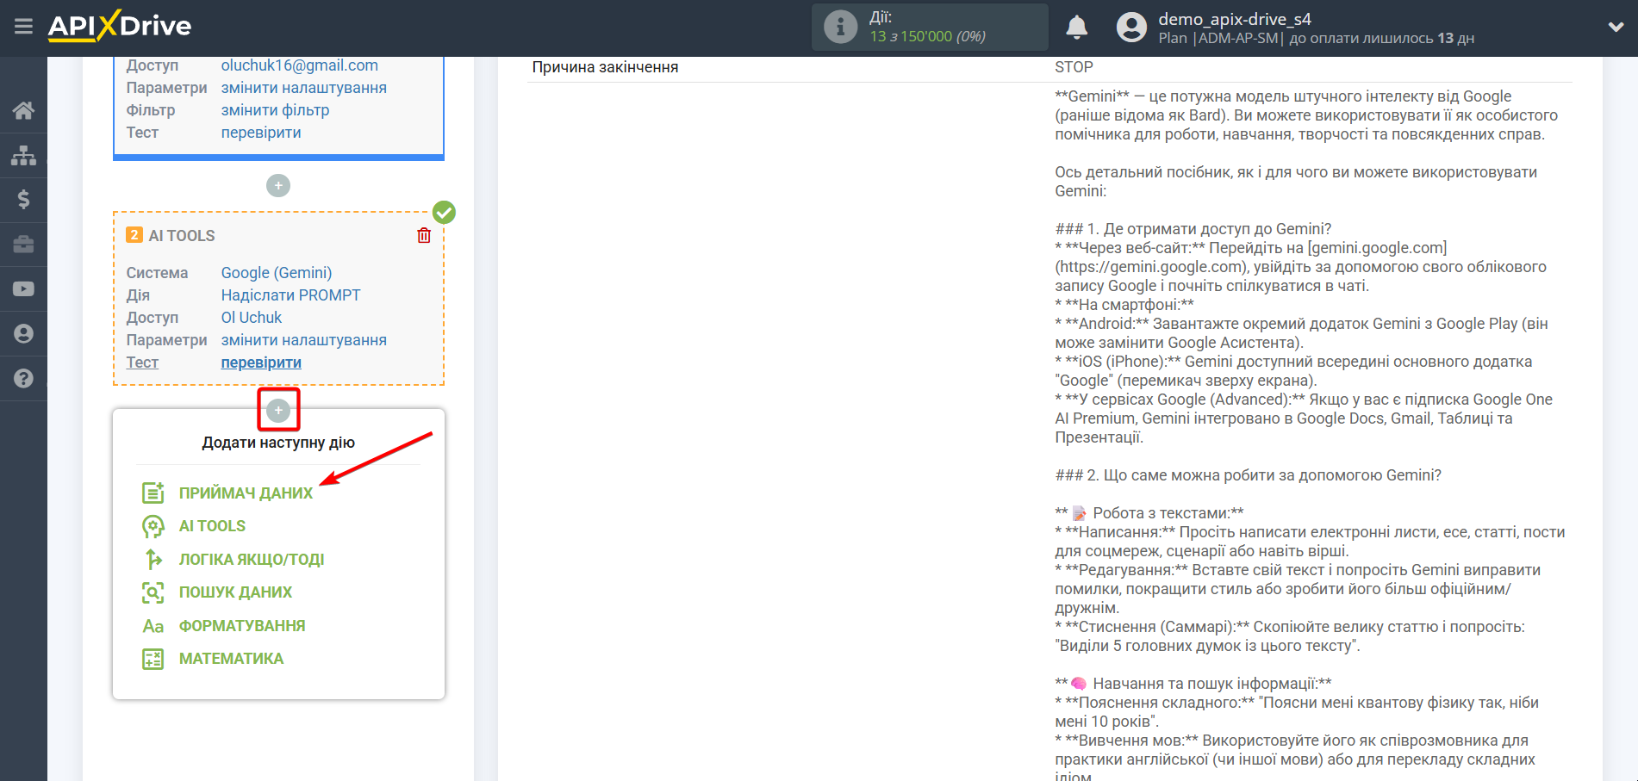Go to Home in the sidebar
1638x781 pixels.
pyautogui.click(x=23, y=110)
